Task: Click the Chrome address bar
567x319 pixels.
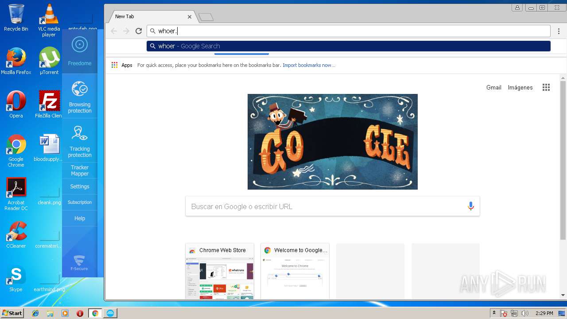Action: click(349, 31)
